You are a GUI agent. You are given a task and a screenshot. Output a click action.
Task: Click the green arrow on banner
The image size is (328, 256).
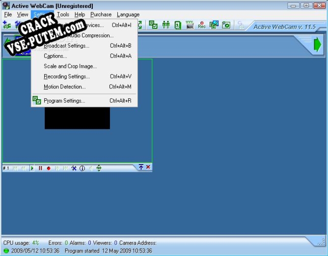317,45
